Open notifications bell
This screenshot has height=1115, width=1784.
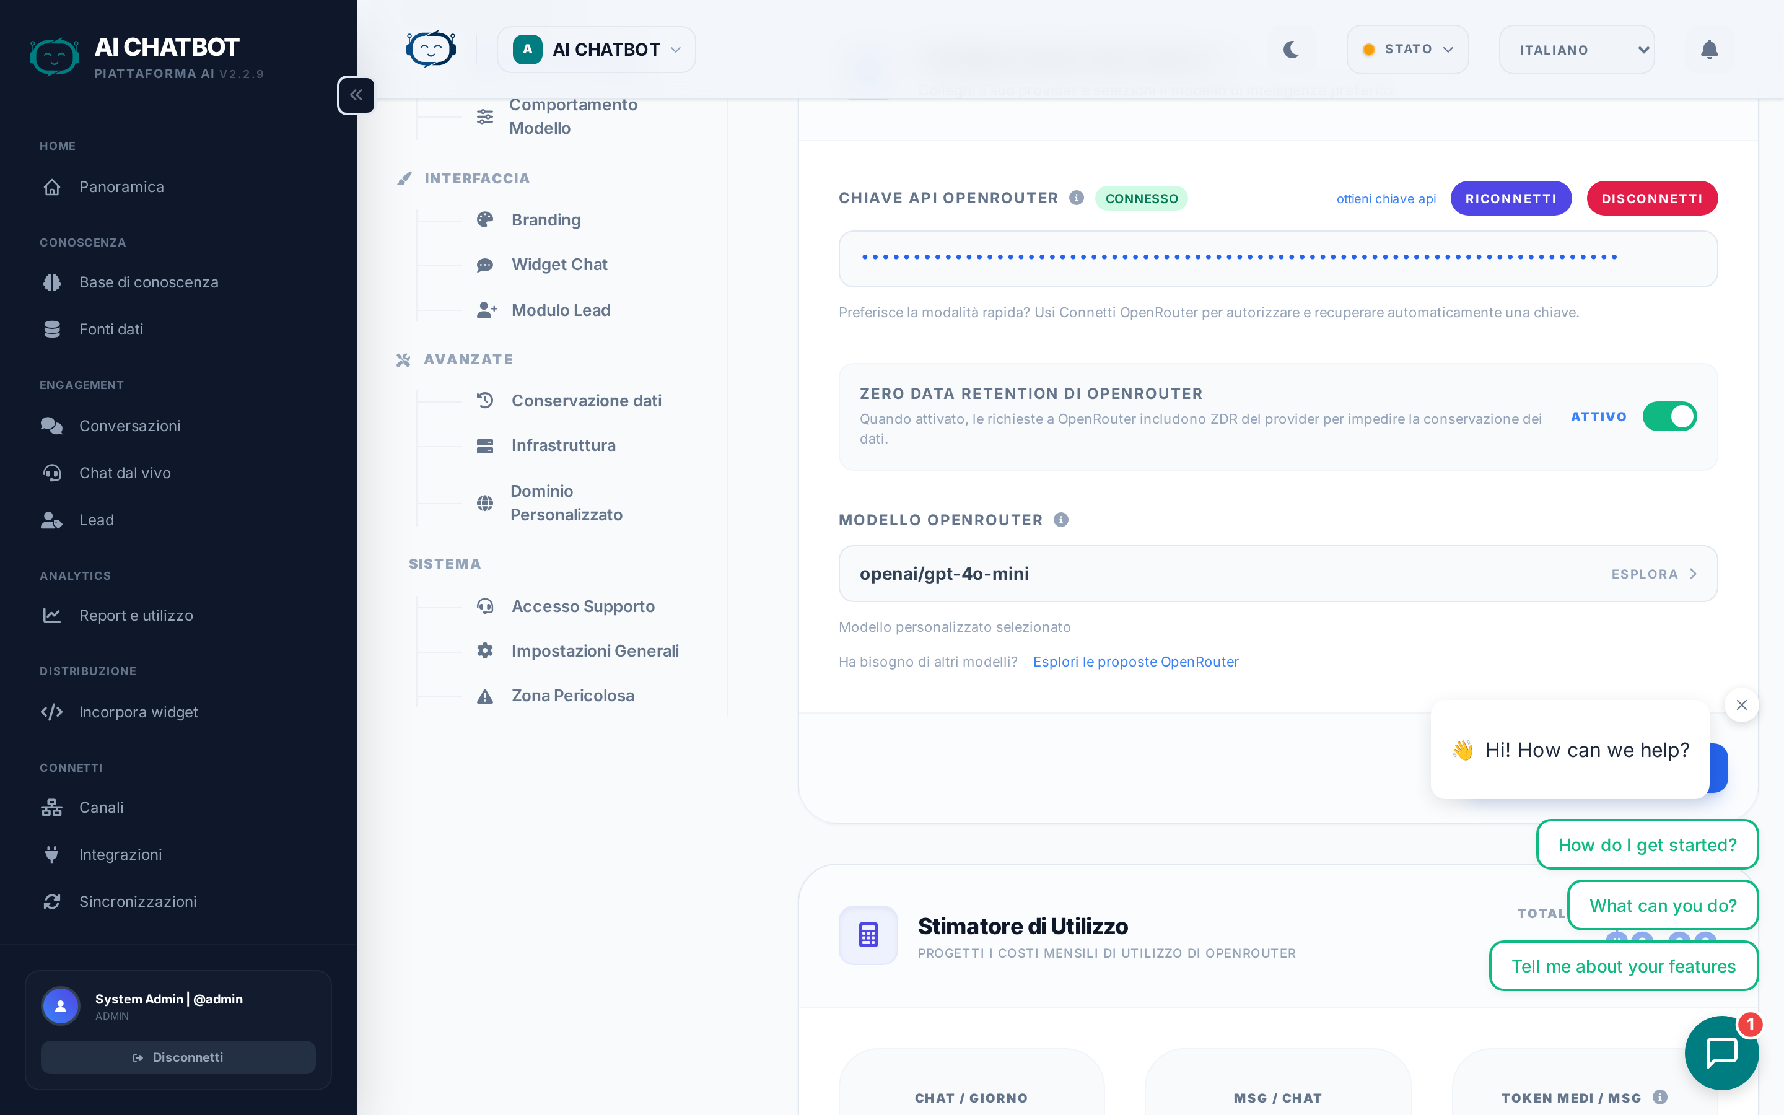click(x=1709, y=50)
